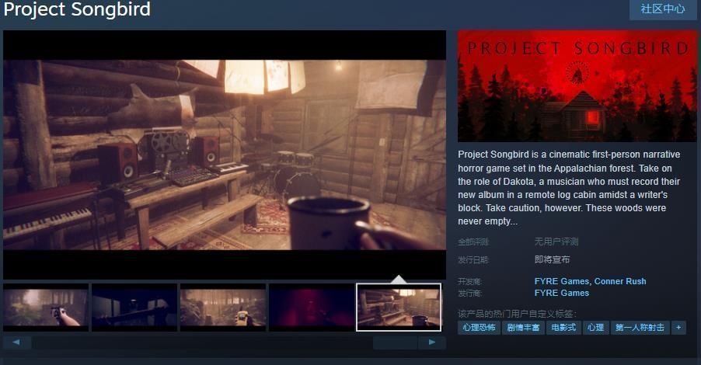Click the right scroll arrow under thumbnails

[x=431, y=342]
